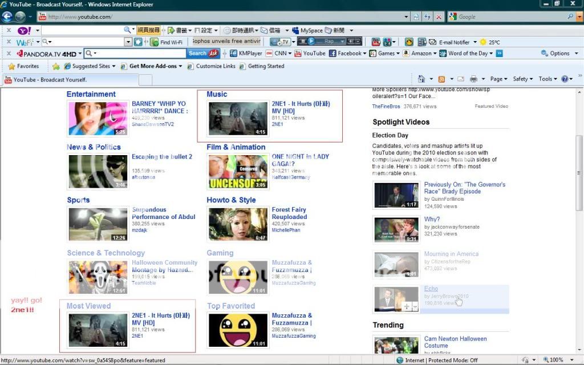Open the Tools menu
Screen dimensions: 584x365
point(547,79)
